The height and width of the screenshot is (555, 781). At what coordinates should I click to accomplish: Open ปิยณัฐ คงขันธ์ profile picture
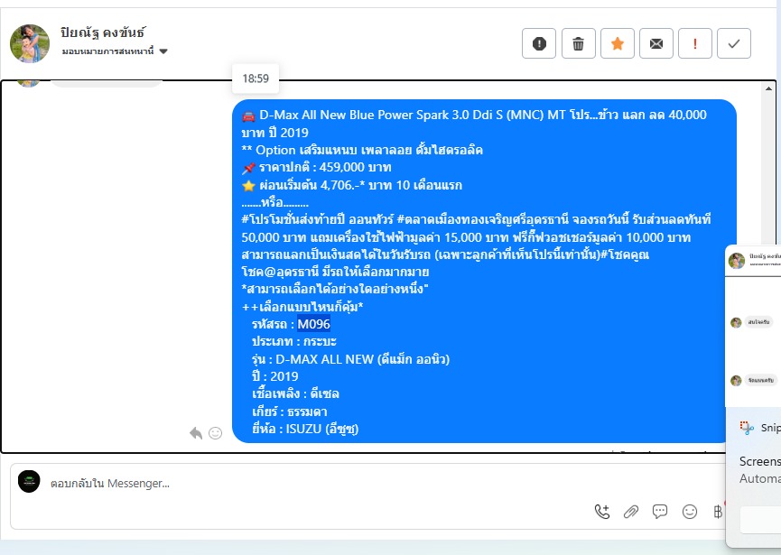(30, 44)
